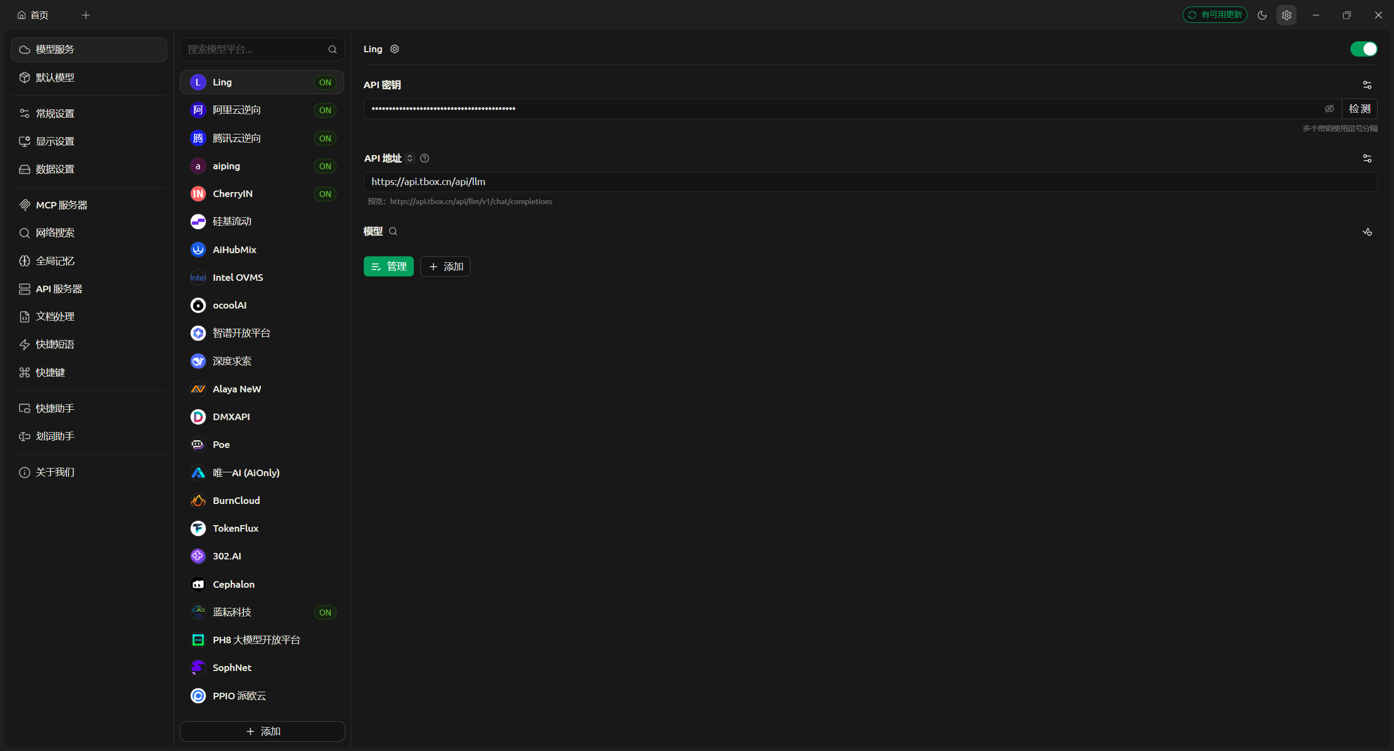The height and width of the screenshot is (751, 1394).
Task: Open API key list settings icon
Action: (1367, 85)
